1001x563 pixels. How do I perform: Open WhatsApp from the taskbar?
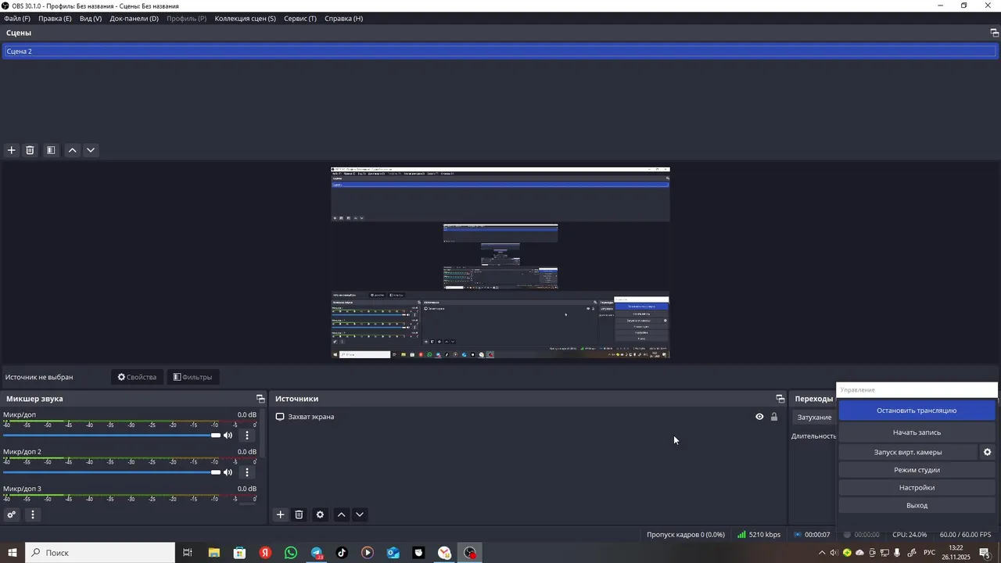(291, 553)
